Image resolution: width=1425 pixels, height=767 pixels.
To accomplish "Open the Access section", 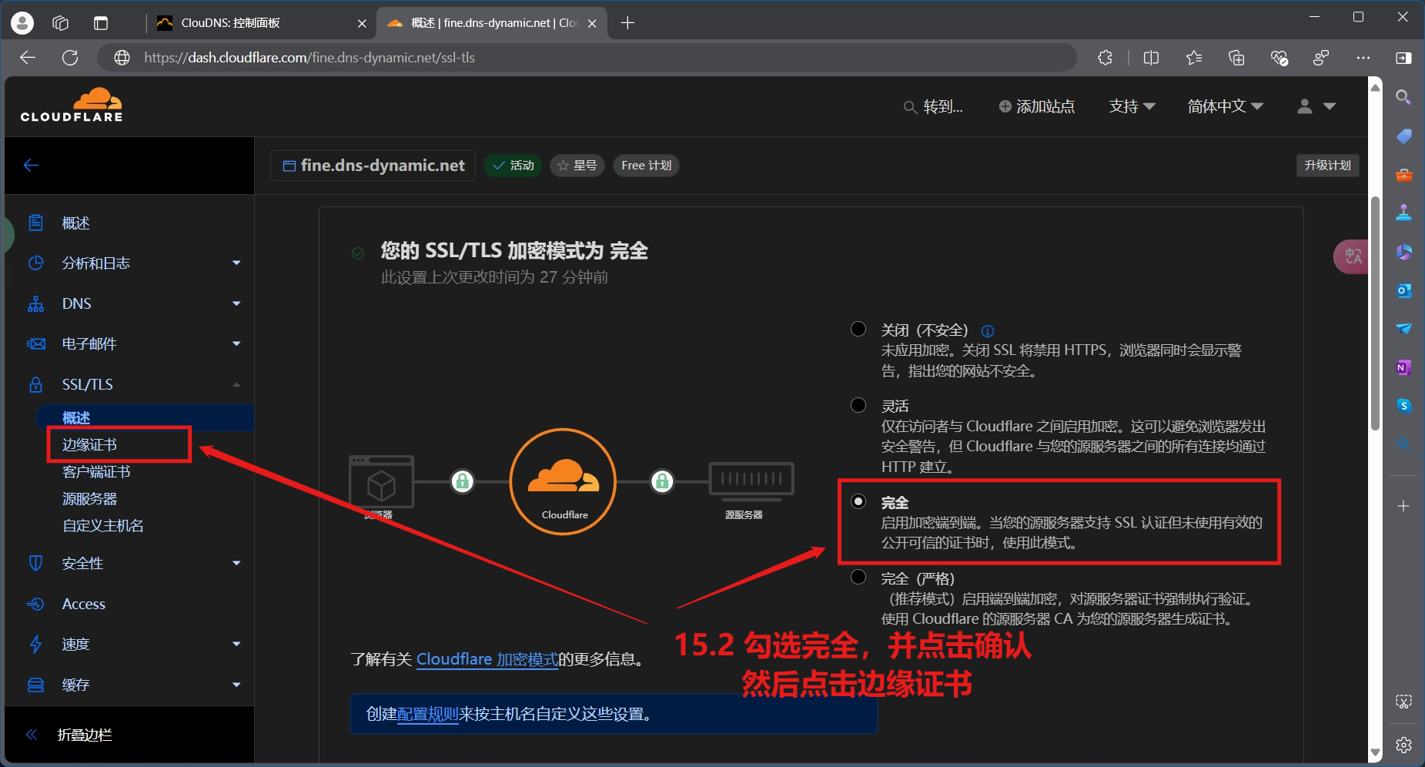I will [x=83, y=605].
